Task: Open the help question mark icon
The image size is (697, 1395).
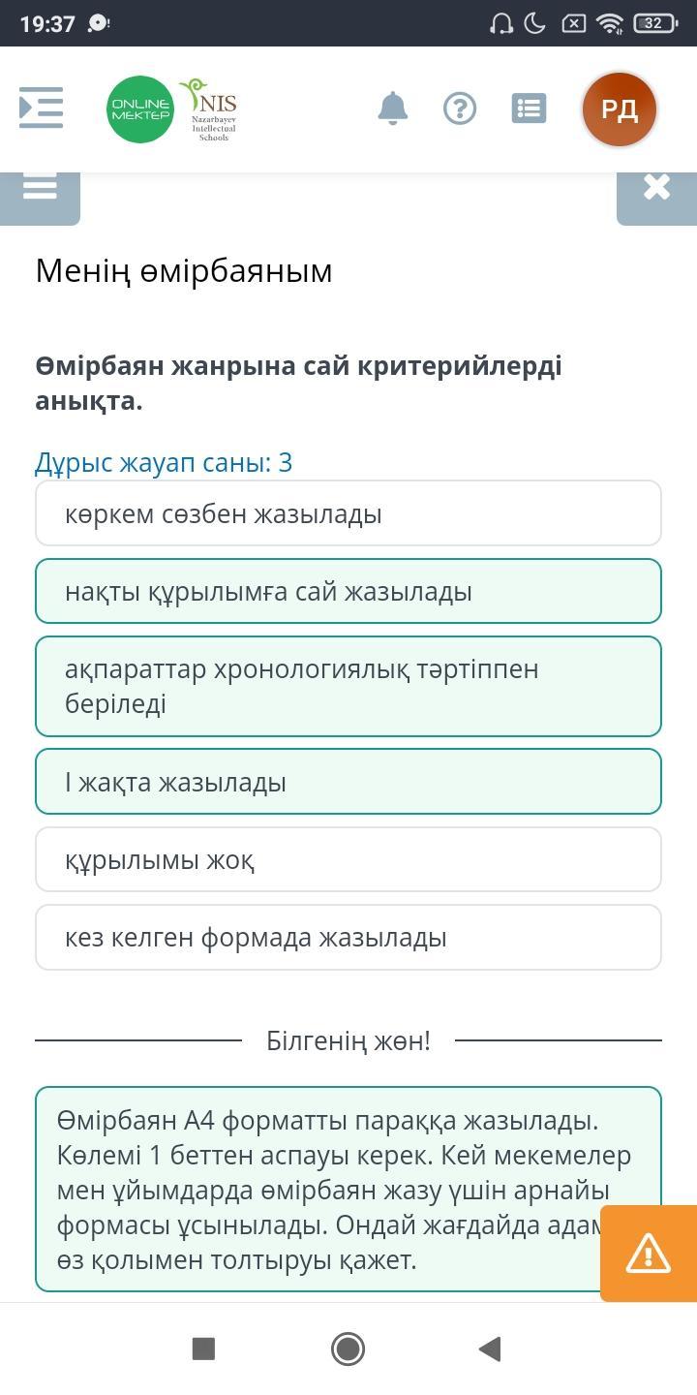Action: point(460,108)
